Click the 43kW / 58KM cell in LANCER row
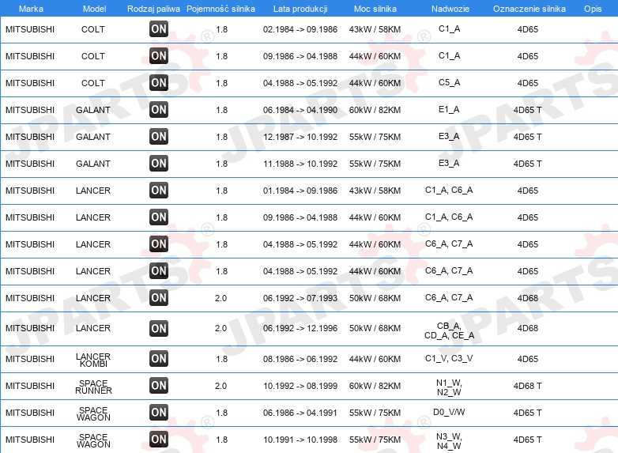Screen dimensions: 618x453 [x=375, y=191]
